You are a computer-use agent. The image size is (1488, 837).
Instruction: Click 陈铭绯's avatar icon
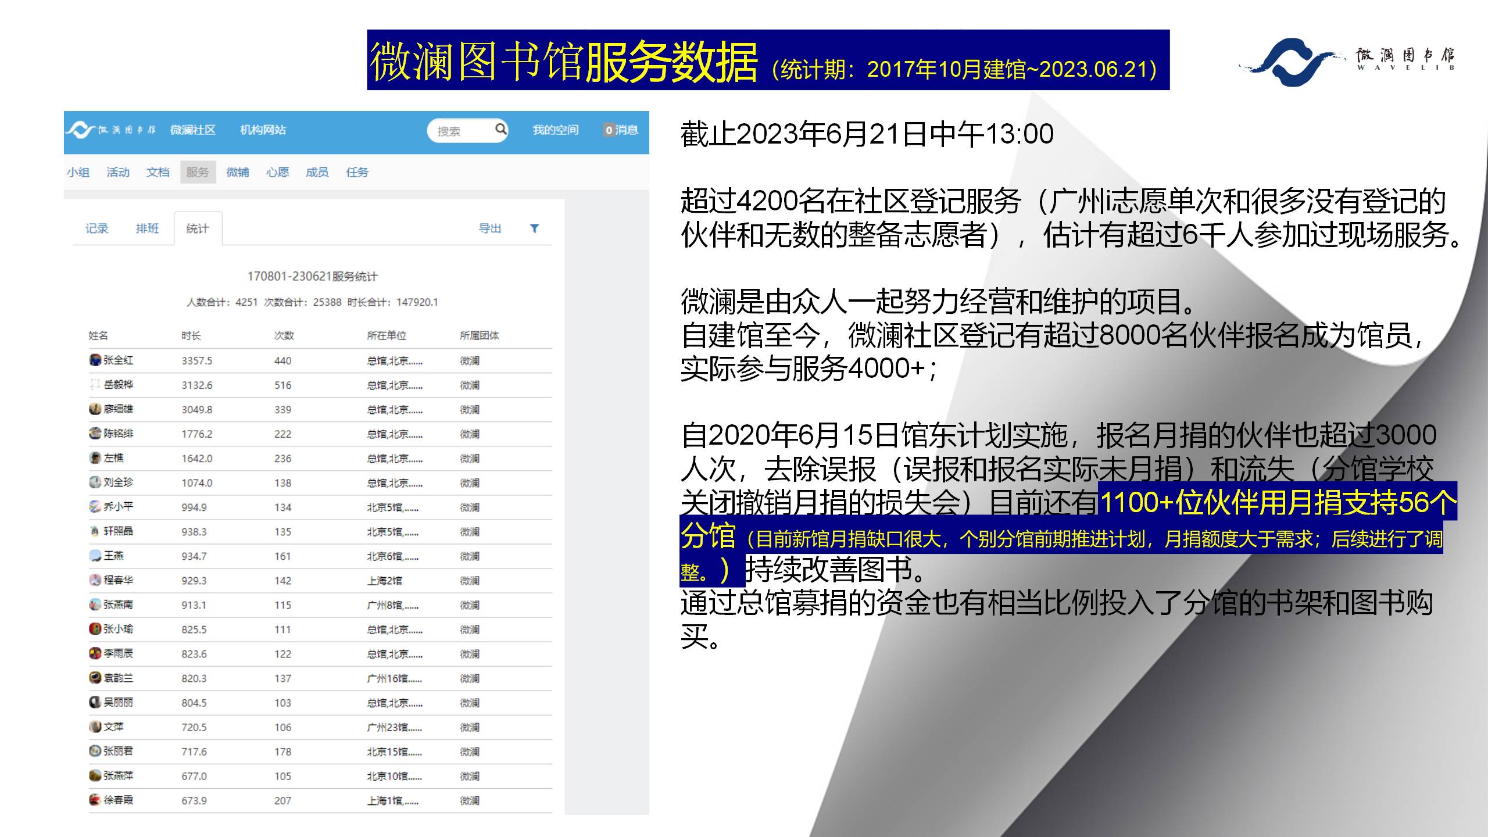[x=95, y=433]
